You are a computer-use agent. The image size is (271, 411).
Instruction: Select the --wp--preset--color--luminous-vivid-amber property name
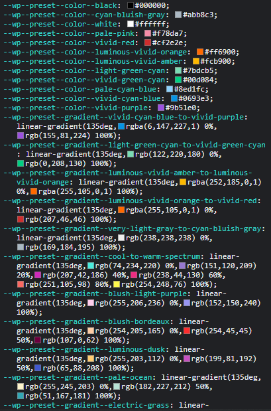coord(93,61)
